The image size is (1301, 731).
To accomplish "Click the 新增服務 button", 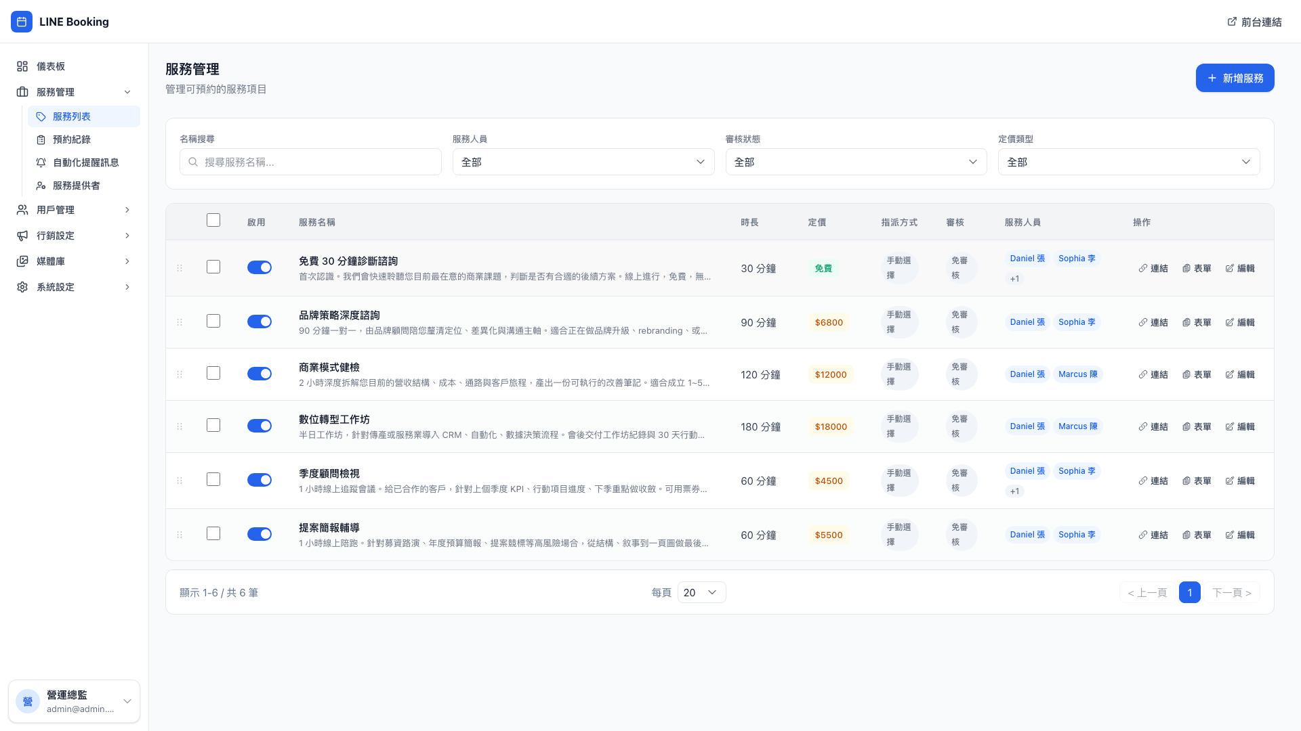I will (1235, 78).
